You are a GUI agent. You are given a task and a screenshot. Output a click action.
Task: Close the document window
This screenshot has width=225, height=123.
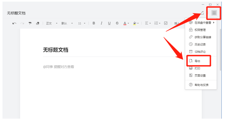tap(218, 5)
